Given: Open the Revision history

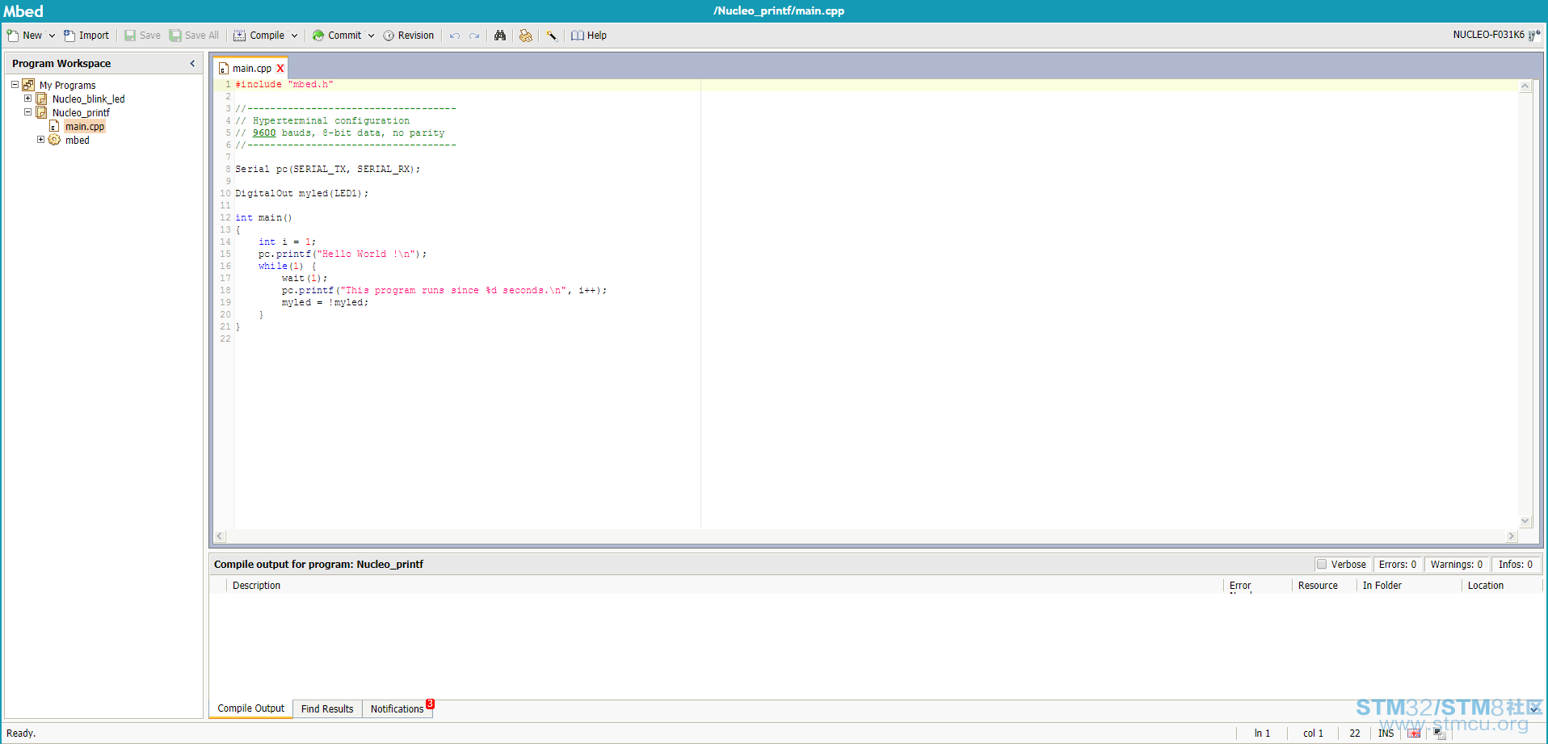Looking at the screenshot, I should click(x=409, y=36).
